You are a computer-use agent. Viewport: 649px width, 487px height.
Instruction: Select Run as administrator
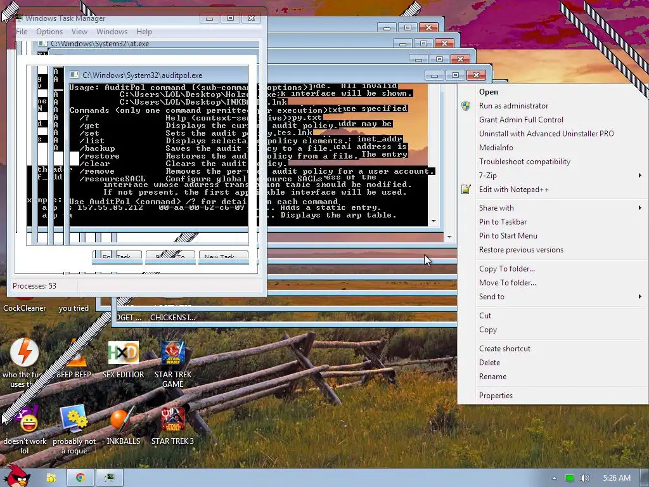click(553, 106)
